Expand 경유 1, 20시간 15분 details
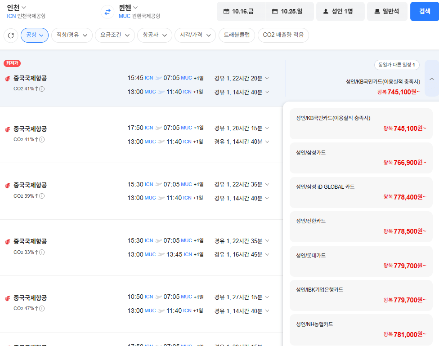The width and height of the screenshot is (439, 346). (x=242, y=128)
